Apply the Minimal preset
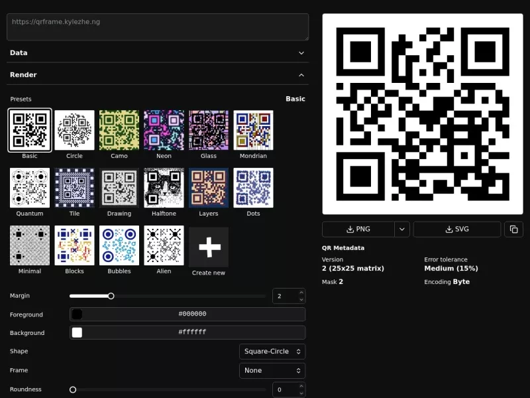Viewport: 530px width, 398px height. click(30, 245)
